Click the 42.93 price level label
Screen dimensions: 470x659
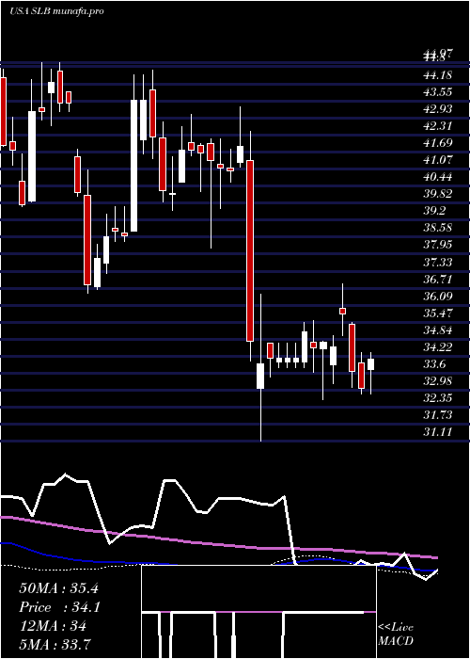[437, 109]
